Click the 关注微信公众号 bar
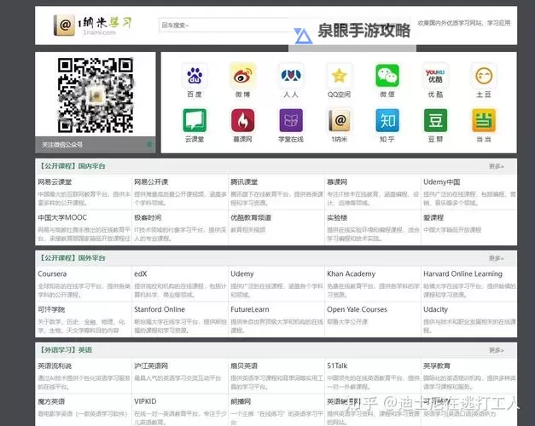 [96, 145]
